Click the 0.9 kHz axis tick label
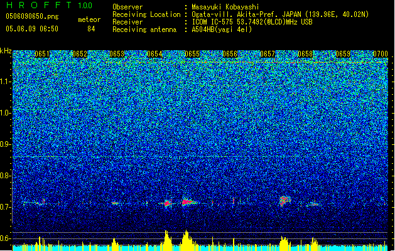 click(6, 144)
